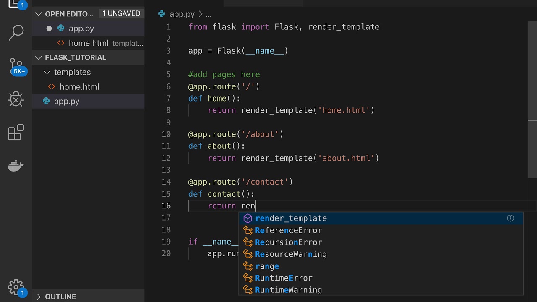
Task: Open the Extensions view
Action: tap(16, 133)
